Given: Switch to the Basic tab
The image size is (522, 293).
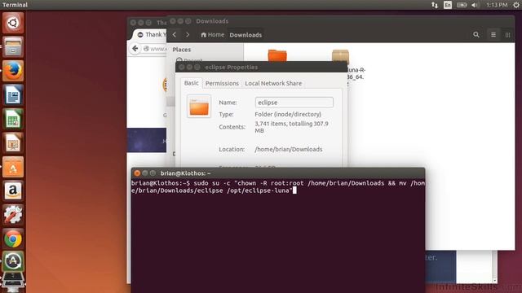Looking at the screenshot, I should tap(192, 83).
